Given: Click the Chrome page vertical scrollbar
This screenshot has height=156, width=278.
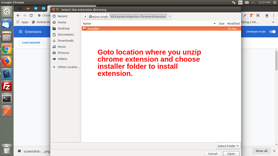Looking at the screenshot, I should pos(276,61).
